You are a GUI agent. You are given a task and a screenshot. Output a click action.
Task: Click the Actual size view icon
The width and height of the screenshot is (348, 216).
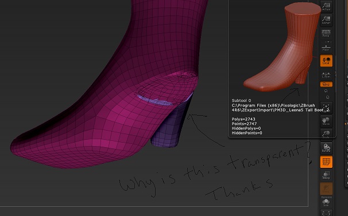pyautogui.click(x=326, y=6)
